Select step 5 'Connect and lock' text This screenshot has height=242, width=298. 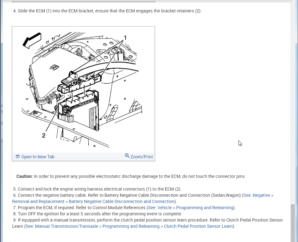(x=97, y=189)
